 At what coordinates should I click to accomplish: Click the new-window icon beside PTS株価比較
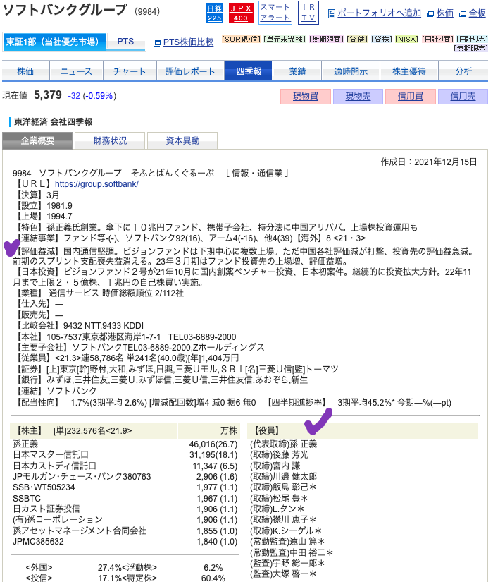point(157,43)
